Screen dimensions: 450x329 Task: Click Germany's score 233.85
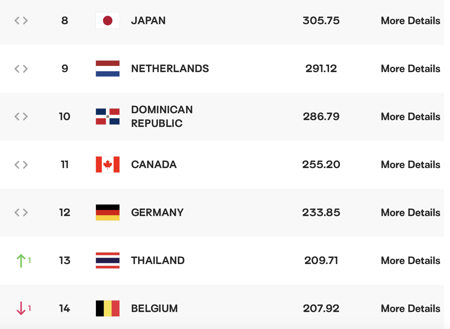point(321,212)
